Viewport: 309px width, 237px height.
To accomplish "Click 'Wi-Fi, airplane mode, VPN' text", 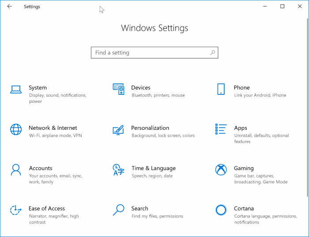I will (x=55, y=135).
